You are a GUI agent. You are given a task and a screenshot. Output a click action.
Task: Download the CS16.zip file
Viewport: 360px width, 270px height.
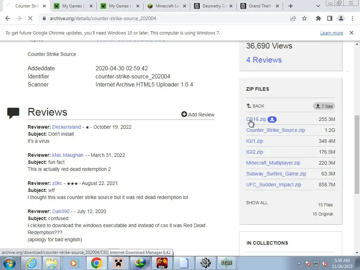tap(256, 120)
